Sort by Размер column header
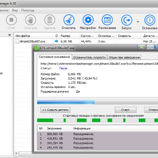 pyautogui.click(x=69, y=36)
